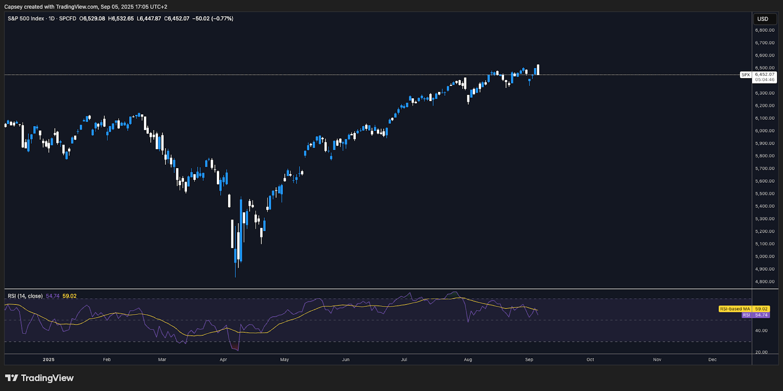Image resolution: width=783 pixels, height=391 pixels.
Task: Select the SPX price line label
Action: pyautogui.click(x=745, y=75)
